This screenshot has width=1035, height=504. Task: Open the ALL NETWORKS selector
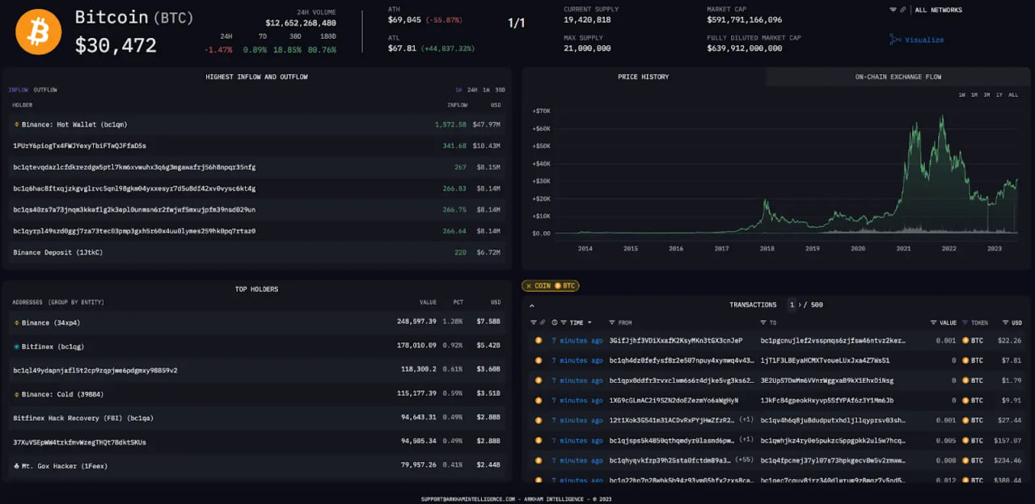tap(938, 10)
